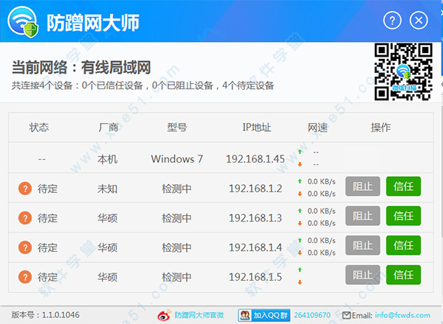The image size is (443, 324).
Task: Click QQ group number 264109670
Action: point(312,315)
